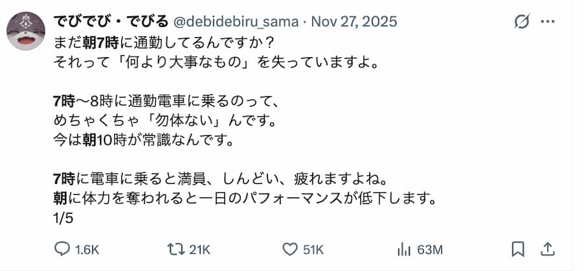Open the repost arrows menu
Image resolution: width=584 pixels, height=271 pixels.
point(175,249)
